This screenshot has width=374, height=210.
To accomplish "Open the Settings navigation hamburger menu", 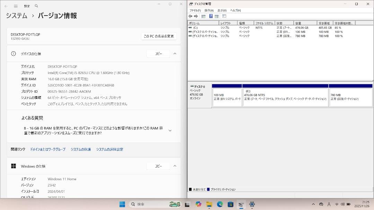I will (16, 6).
